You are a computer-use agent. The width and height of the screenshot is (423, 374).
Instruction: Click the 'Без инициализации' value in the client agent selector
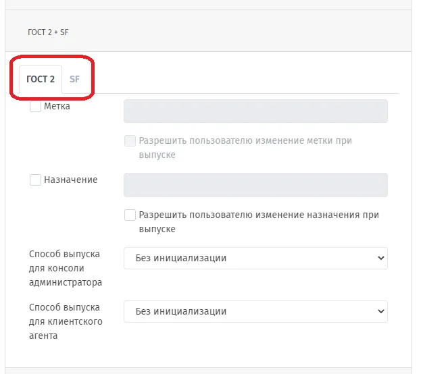(180, 311)
